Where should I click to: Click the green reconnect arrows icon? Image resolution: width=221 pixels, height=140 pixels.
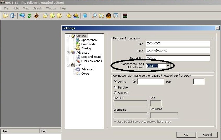29,15
